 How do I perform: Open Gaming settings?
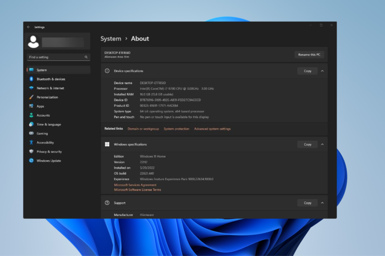point(58,133)
